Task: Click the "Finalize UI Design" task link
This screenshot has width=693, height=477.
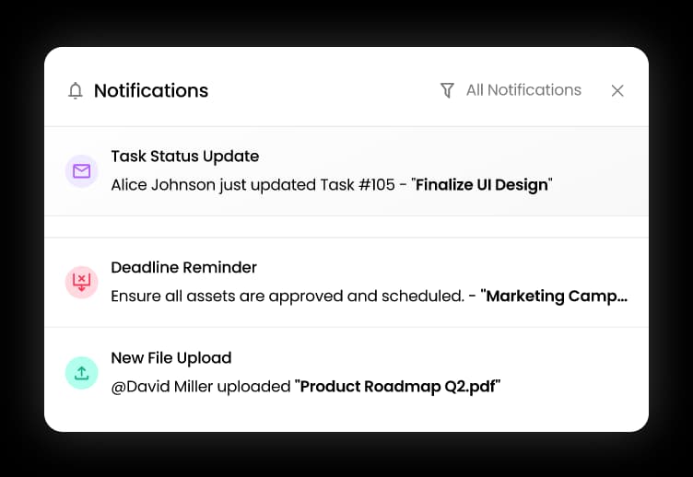Action: coord(482,184)
